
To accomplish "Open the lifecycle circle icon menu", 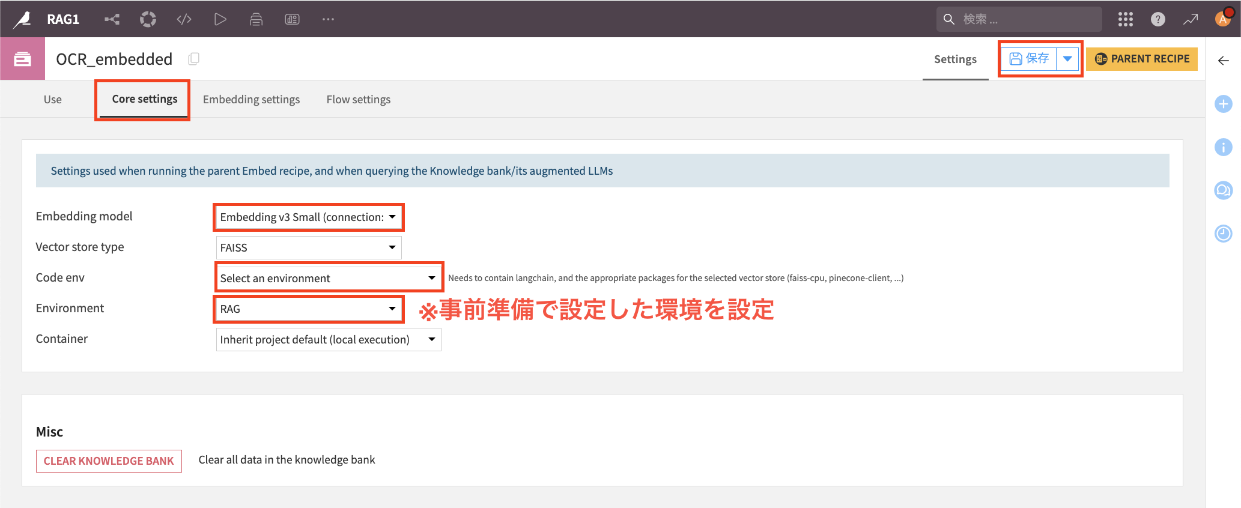I will click(x=148, y=19).
